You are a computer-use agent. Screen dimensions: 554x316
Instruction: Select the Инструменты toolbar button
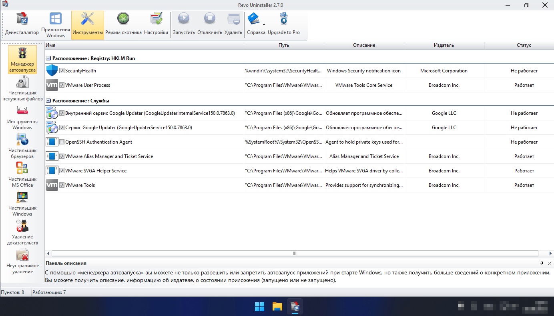tap(88, 25)
